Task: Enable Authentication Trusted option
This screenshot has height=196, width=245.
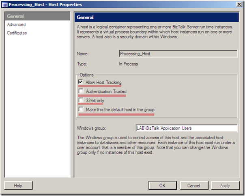Action: pos(81,91)
